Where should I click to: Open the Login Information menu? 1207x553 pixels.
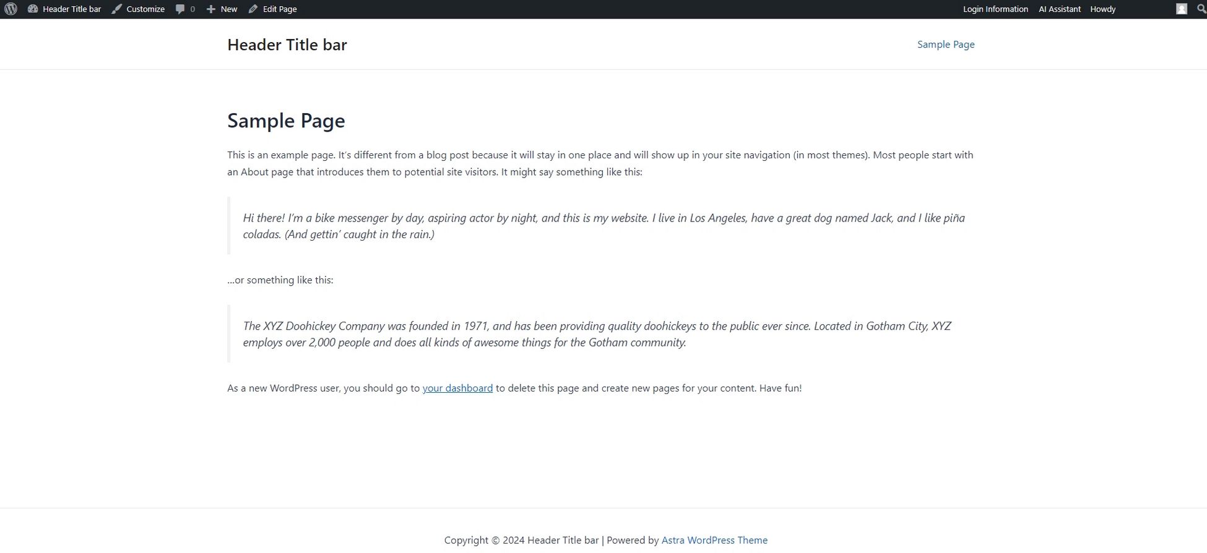(x=995, y=9)
